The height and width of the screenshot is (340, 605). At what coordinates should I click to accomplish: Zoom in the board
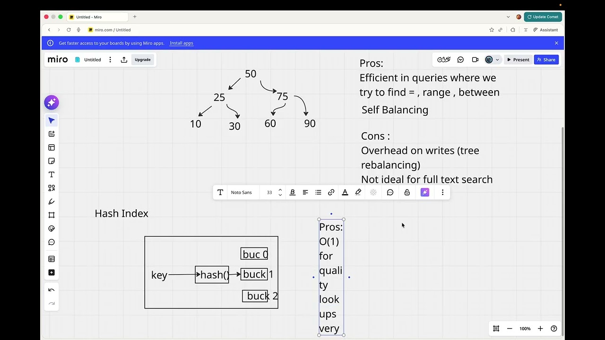click(x=540, y=329)
